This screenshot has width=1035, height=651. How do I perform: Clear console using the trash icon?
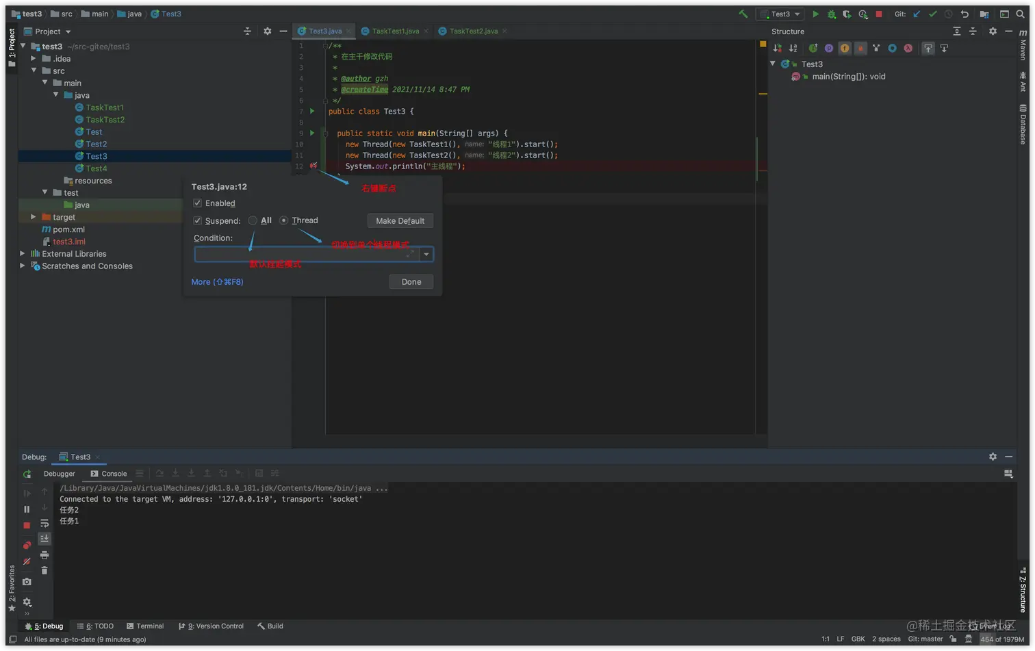coord(44,570)
